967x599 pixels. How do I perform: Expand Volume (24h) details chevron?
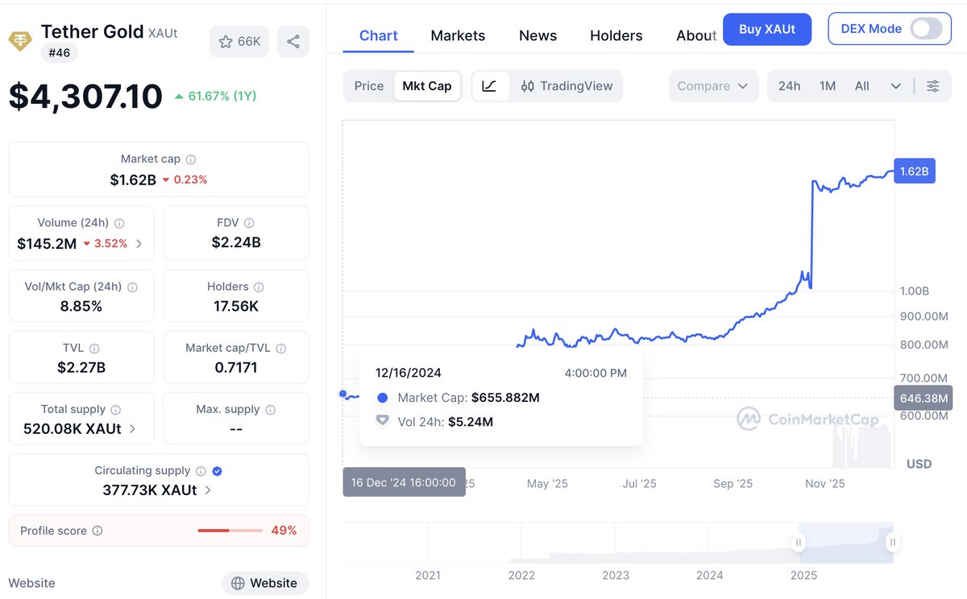pyautogui.click(x=139, y=243)
